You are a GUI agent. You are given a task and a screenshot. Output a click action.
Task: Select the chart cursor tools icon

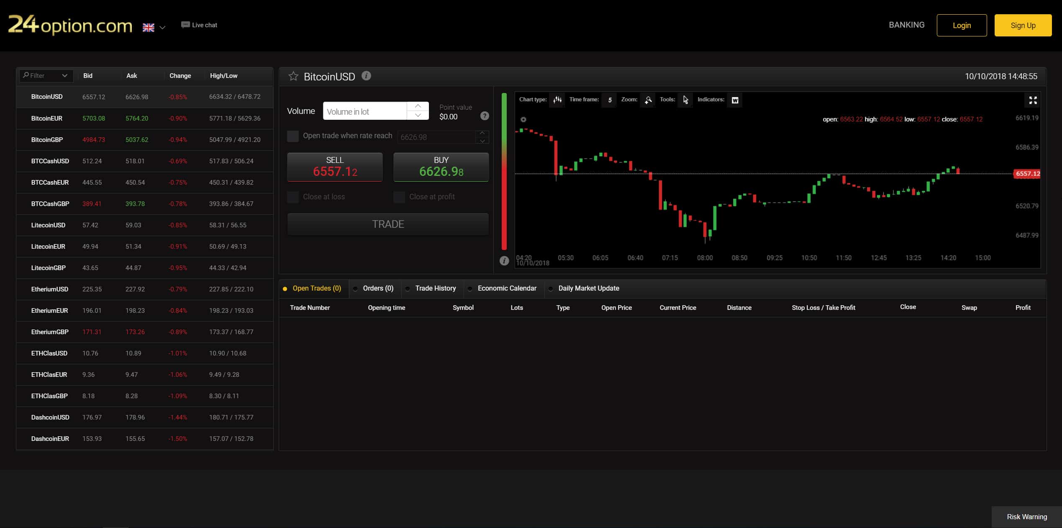685,100
